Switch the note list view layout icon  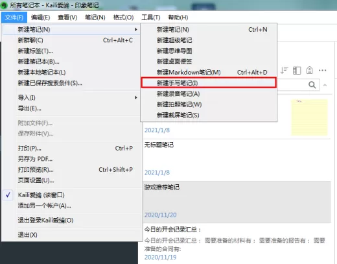297,71
